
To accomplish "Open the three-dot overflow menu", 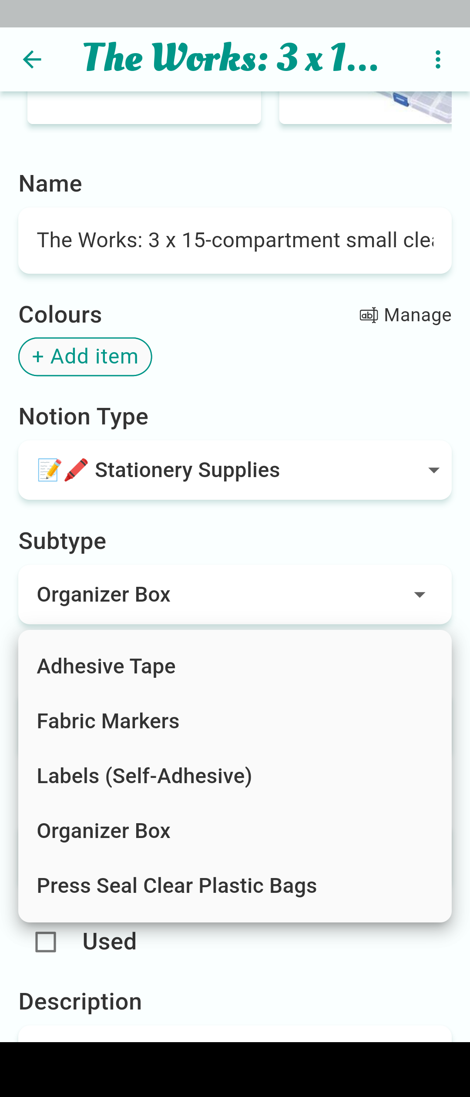I will pos(438,60).
